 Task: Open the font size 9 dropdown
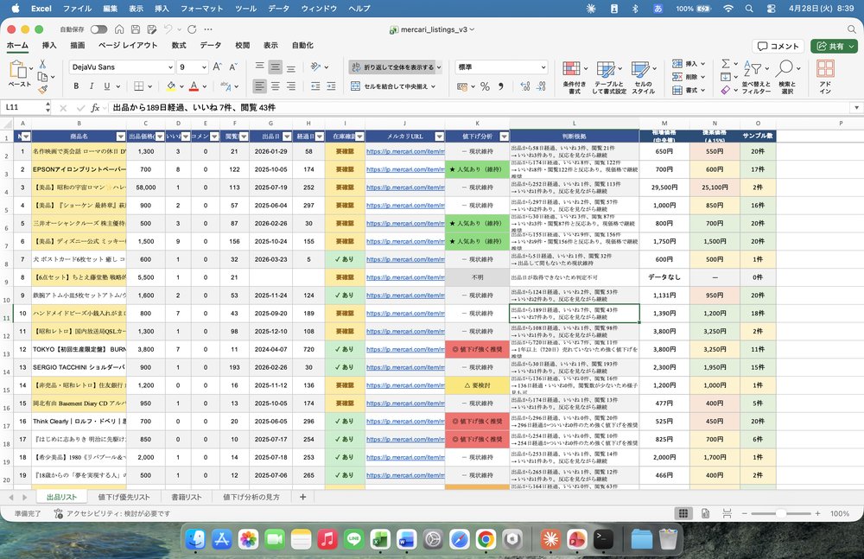204,67
